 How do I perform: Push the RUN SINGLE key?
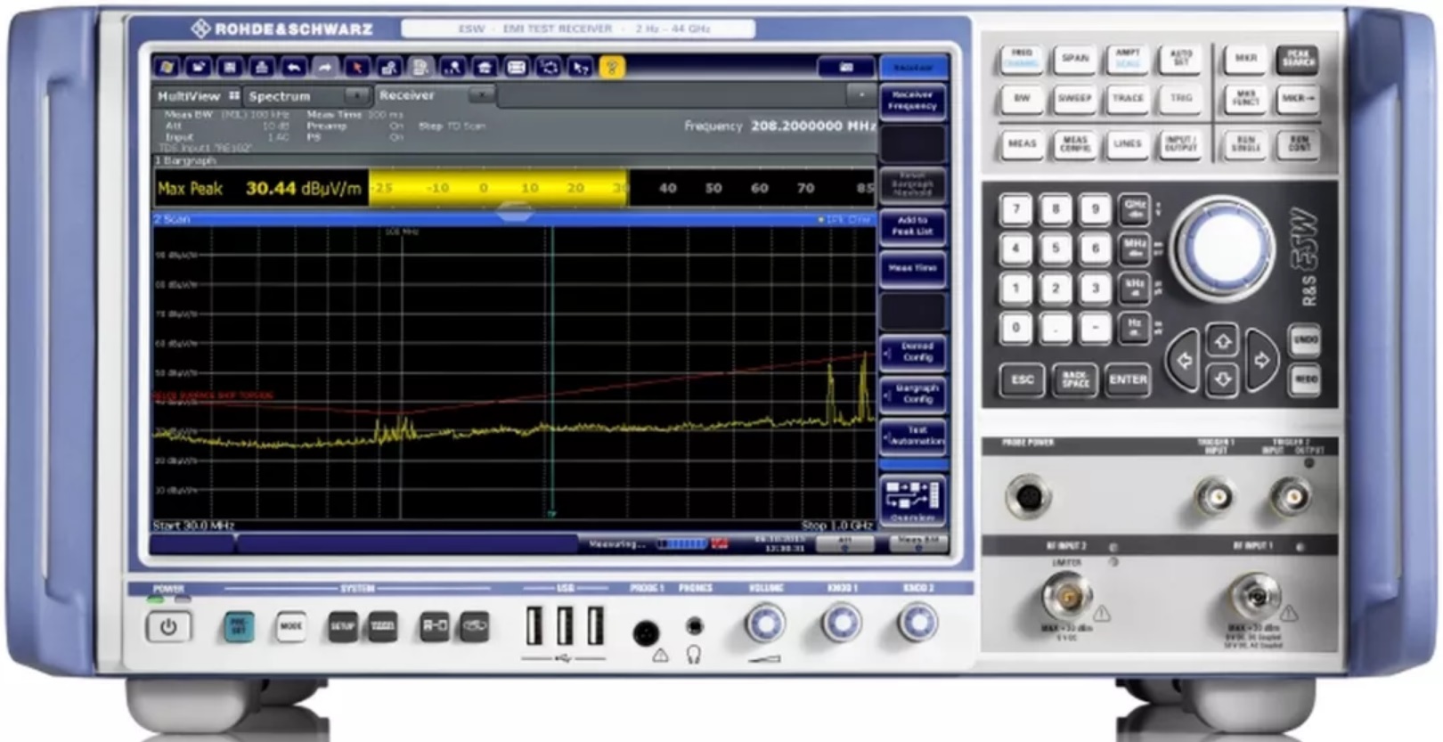point(1245,144)
